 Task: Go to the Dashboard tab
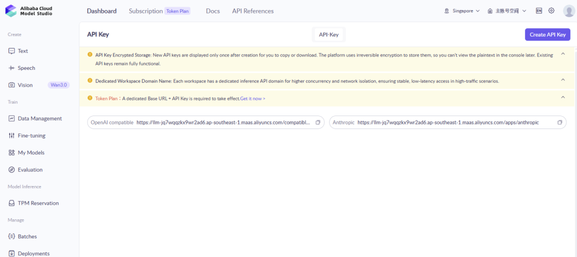pos(101,11)
